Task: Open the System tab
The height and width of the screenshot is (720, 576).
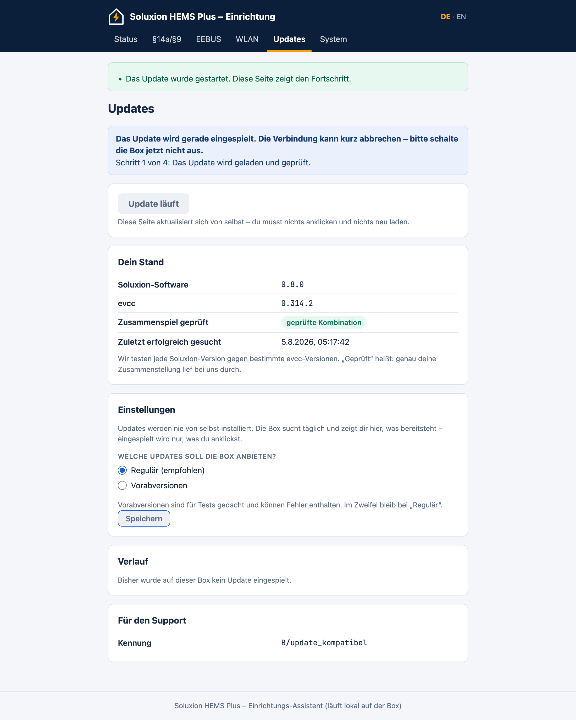Action: click(334, 39)
